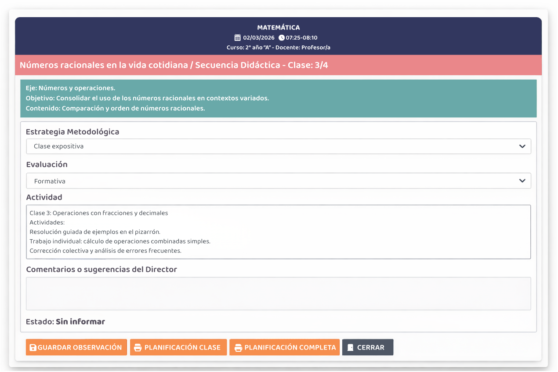
Task: Click the Objetivo line in the teal box
Action: (x=147, y=98)
